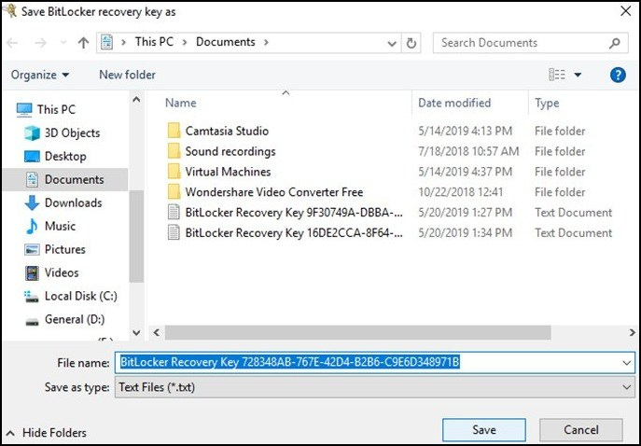Click horizontal scrollbar left arrow
This screenshot has width=641, height=446.
click(156, 332)
